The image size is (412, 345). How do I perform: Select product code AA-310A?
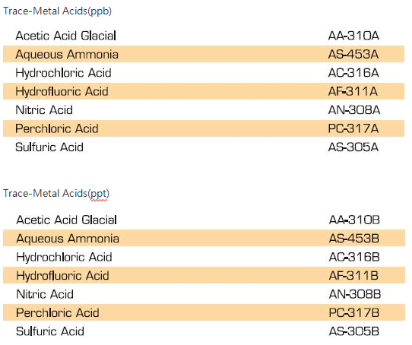(x=353, y=36)
